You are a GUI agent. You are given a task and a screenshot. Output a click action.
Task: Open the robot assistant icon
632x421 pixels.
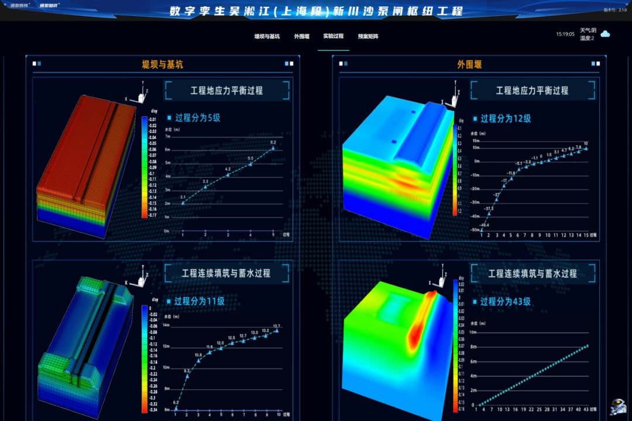617,406
